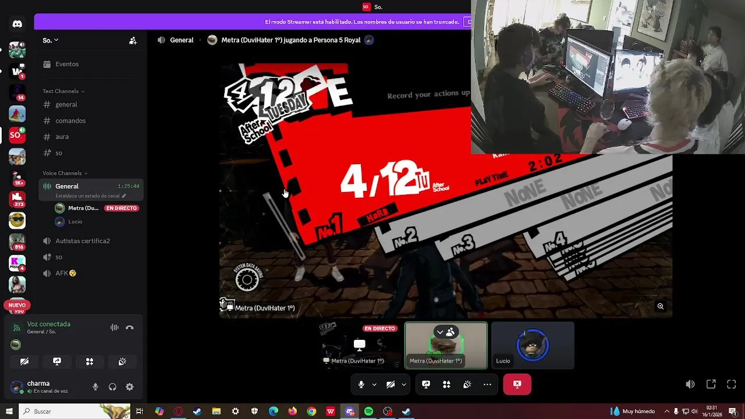Toggle noise suppression waveform icon
This screenshot has width=745, height=419.
115,328
